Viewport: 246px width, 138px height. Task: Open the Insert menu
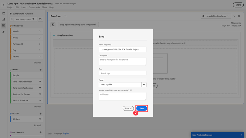pos(24,7)
